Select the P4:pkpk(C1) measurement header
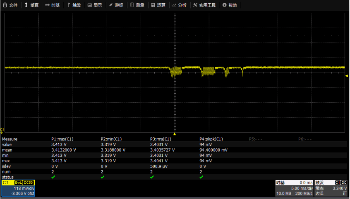350x199 pixels. (211, 139)
